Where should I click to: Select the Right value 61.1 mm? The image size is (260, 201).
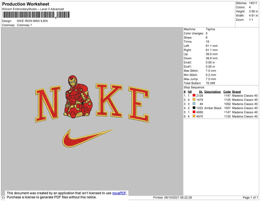(x=211, y=50)
